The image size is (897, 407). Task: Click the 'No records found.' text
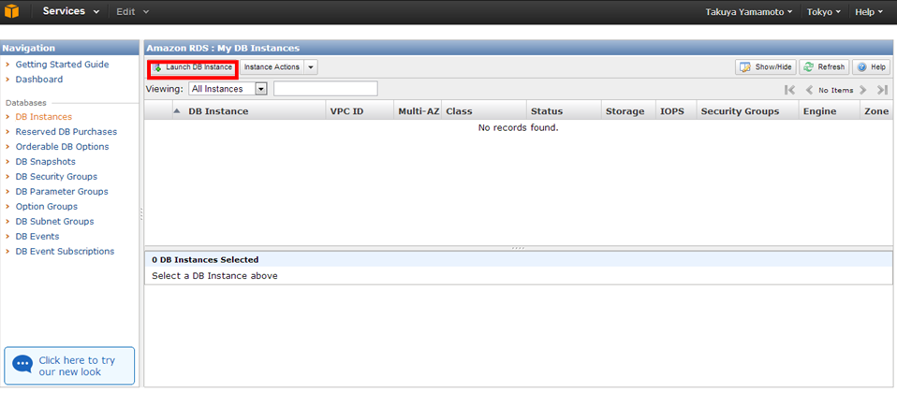click(x=518, y=127)
